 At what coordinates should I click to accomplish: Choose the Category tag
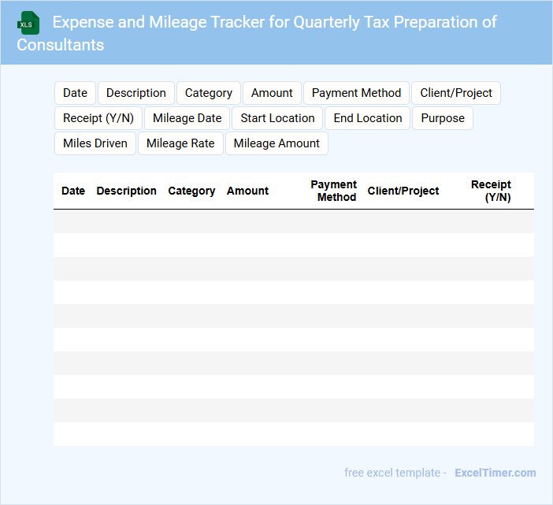tap(208, 93)
